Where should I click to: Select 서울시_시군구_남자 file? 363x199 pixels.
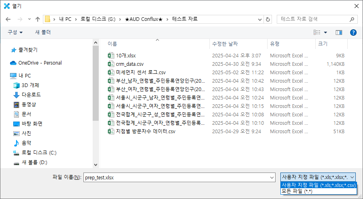160,98
